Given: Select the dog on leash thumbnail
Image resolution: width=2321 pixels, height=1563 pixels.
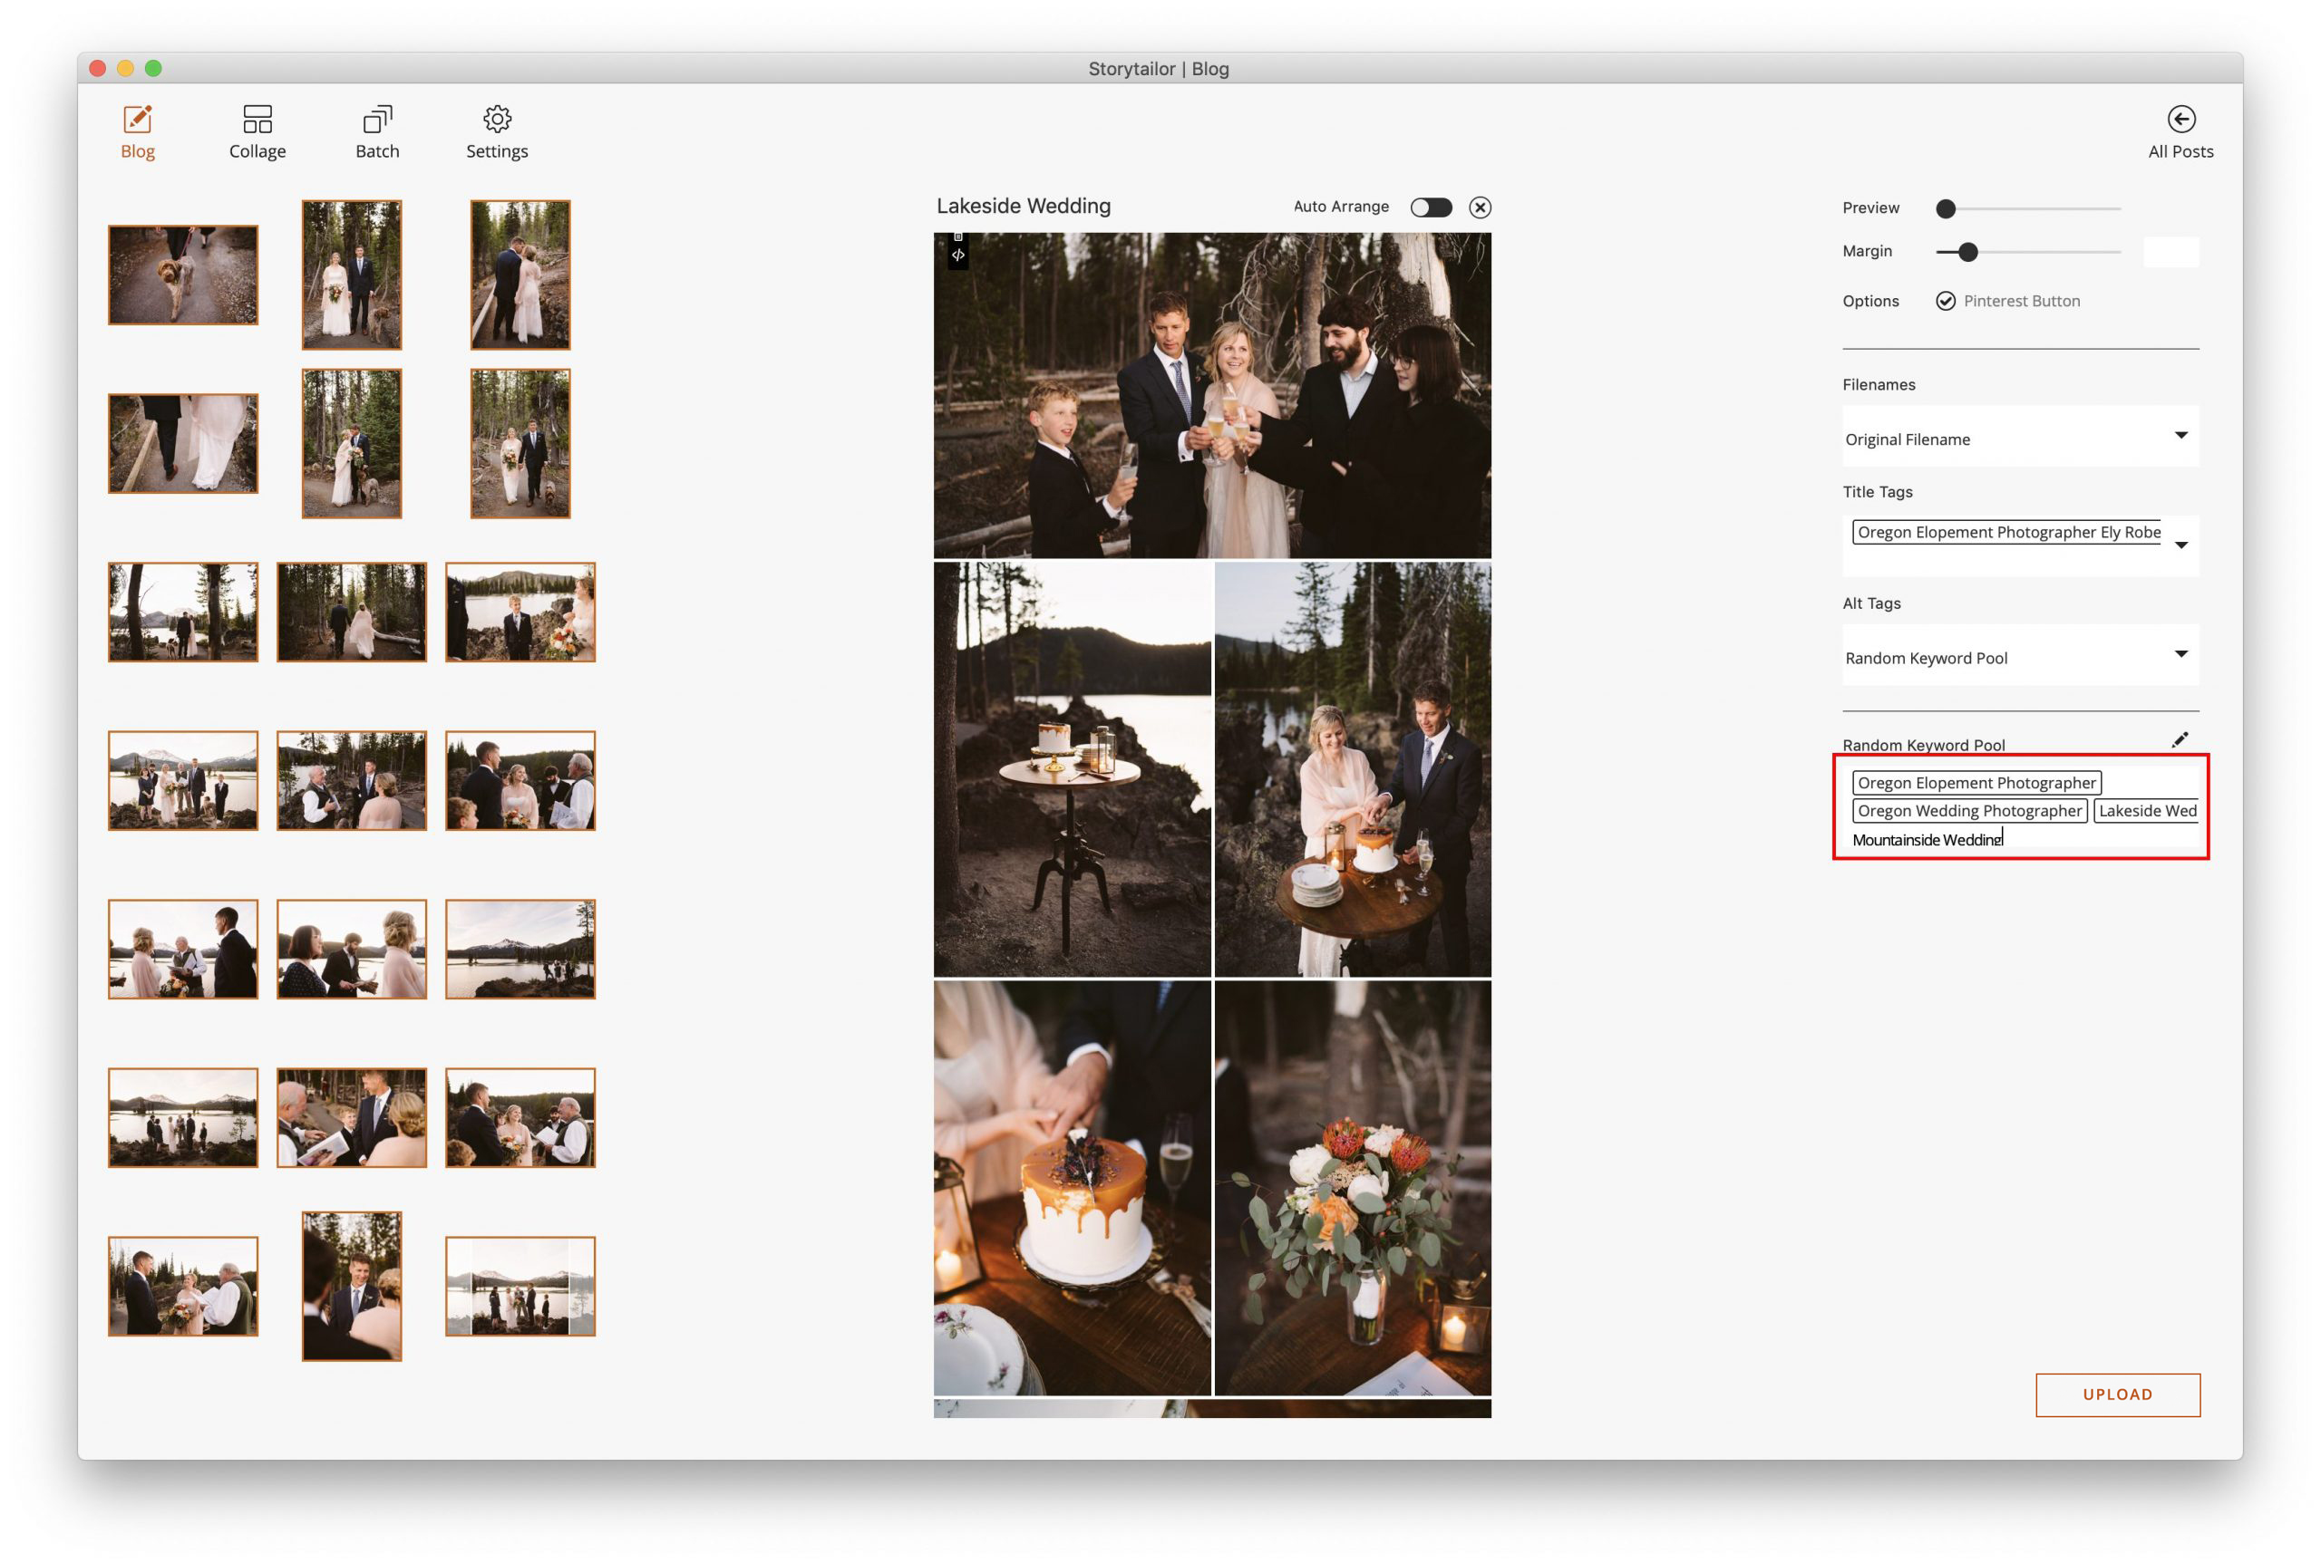Looking at the screenshot, I should 182,275.
